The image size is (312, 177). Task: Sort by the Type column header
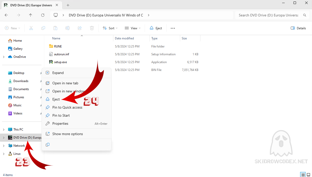(x=154, y=38)
